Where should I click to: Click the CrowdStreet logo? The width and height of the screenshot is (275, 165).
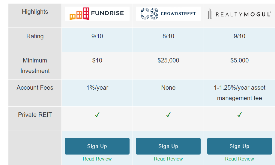[168, 14]
